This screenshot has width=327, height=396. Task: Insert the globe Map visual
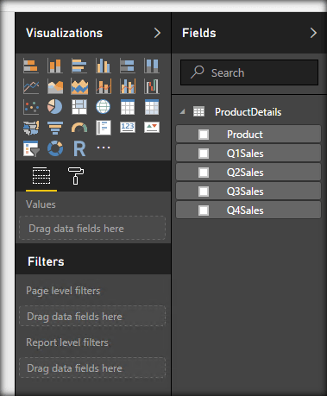[x=104, y=107]
